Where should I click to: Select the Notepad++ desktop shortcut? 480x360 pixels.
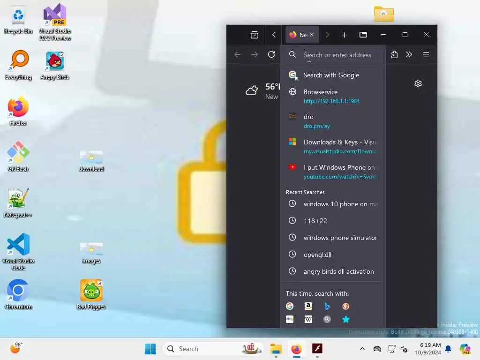pos(18,203)
